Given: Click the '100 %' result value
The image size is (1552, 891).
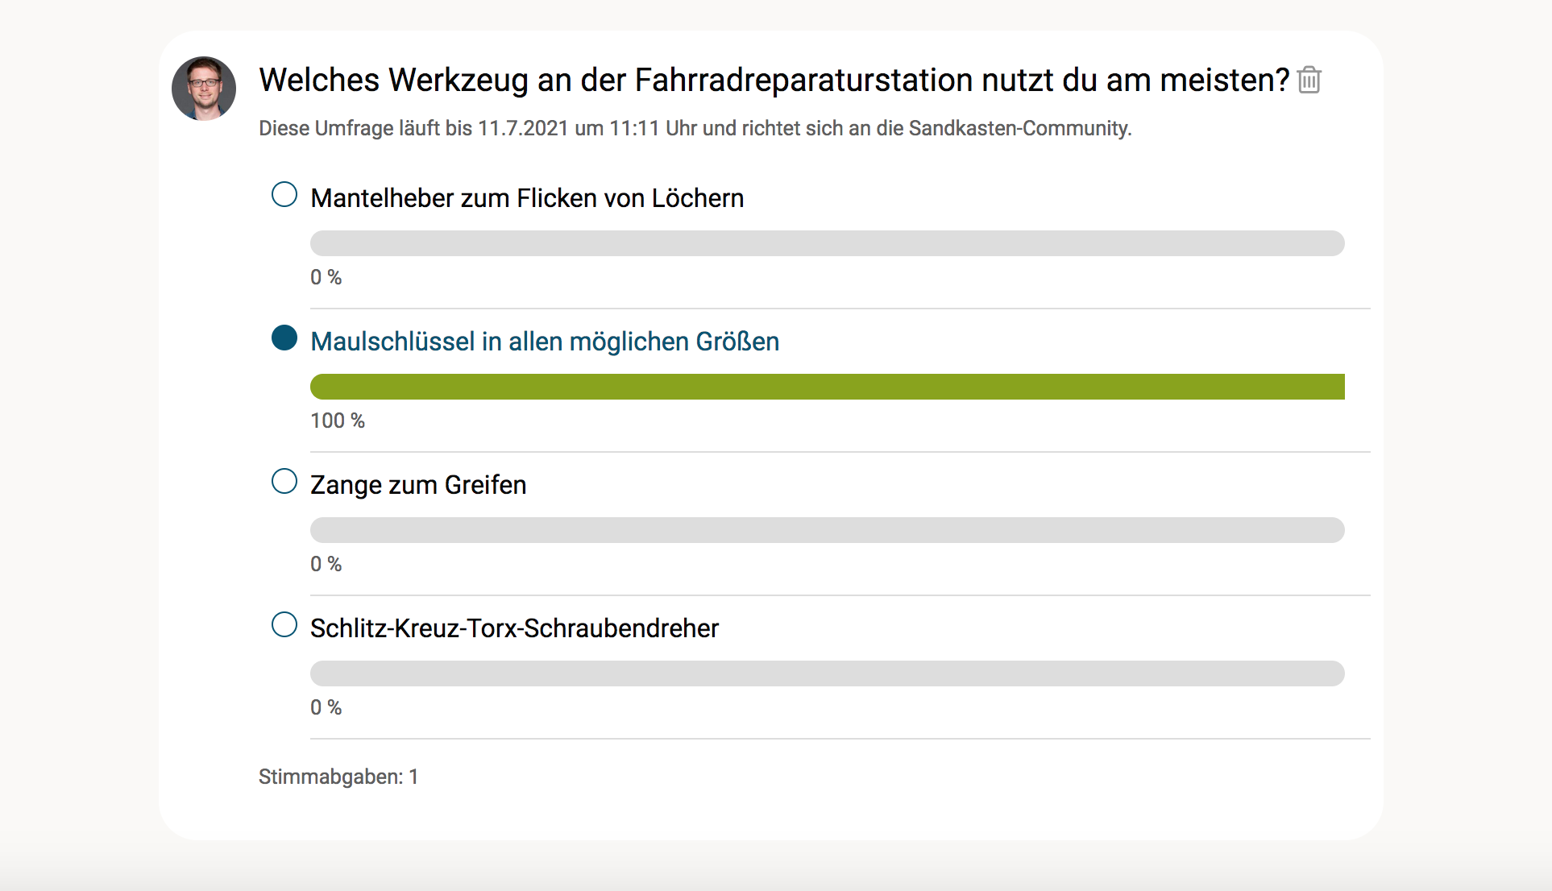Looking at the screenshot, I should pos(338,421).
